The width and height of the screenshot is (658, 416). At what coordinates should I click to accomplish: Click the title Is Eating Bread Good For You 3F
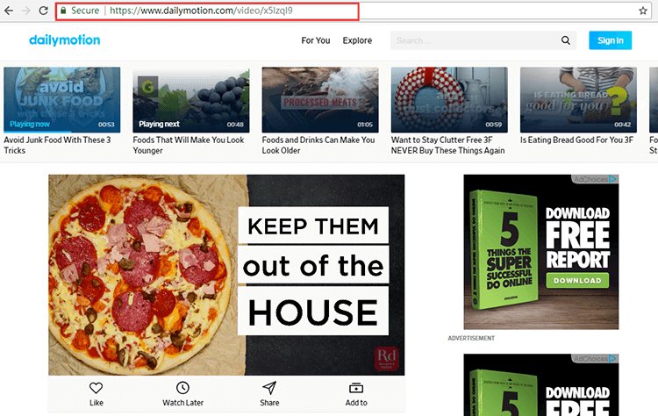pyautogui.click(x=577, y=140)
